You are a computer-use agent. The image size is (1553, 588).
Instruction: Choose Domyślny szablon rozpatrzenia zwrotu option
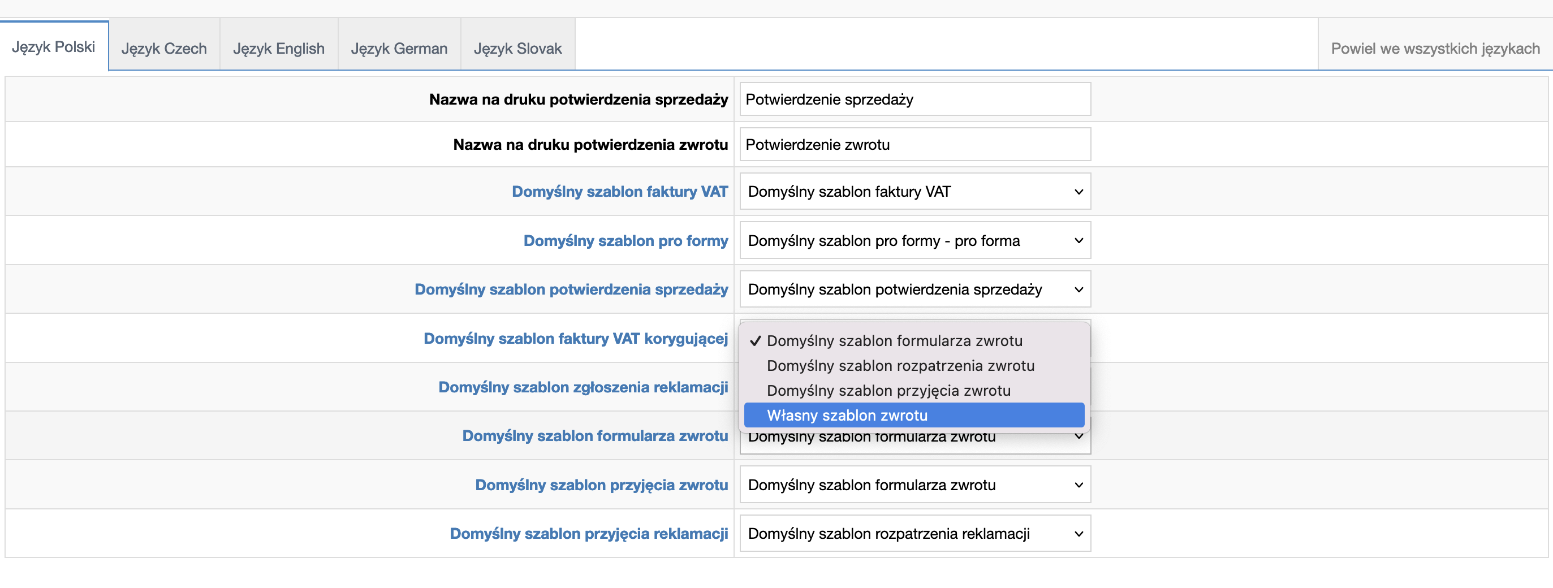(x=914, y=365)
